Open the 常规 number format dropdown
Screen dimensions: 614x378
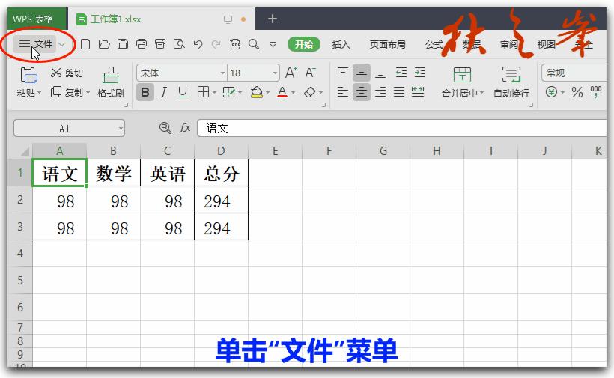[x=574, y=73]
